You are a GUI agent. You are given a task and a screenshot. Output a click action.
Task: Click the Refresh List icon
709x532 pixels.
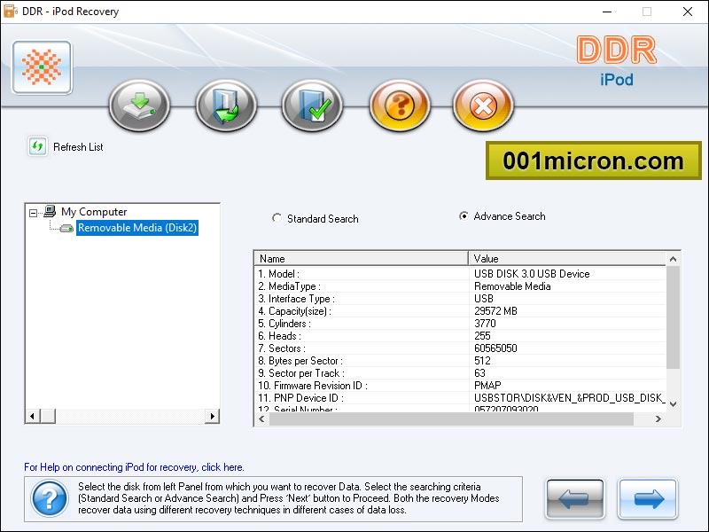point(35,146)
